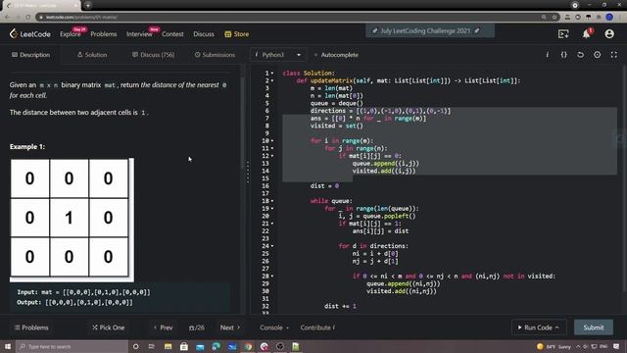Click the Example 1 matrix image

click(72, 220)
